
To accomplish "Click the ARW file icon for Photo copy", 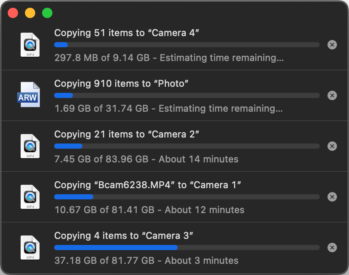I will point(29,95).
